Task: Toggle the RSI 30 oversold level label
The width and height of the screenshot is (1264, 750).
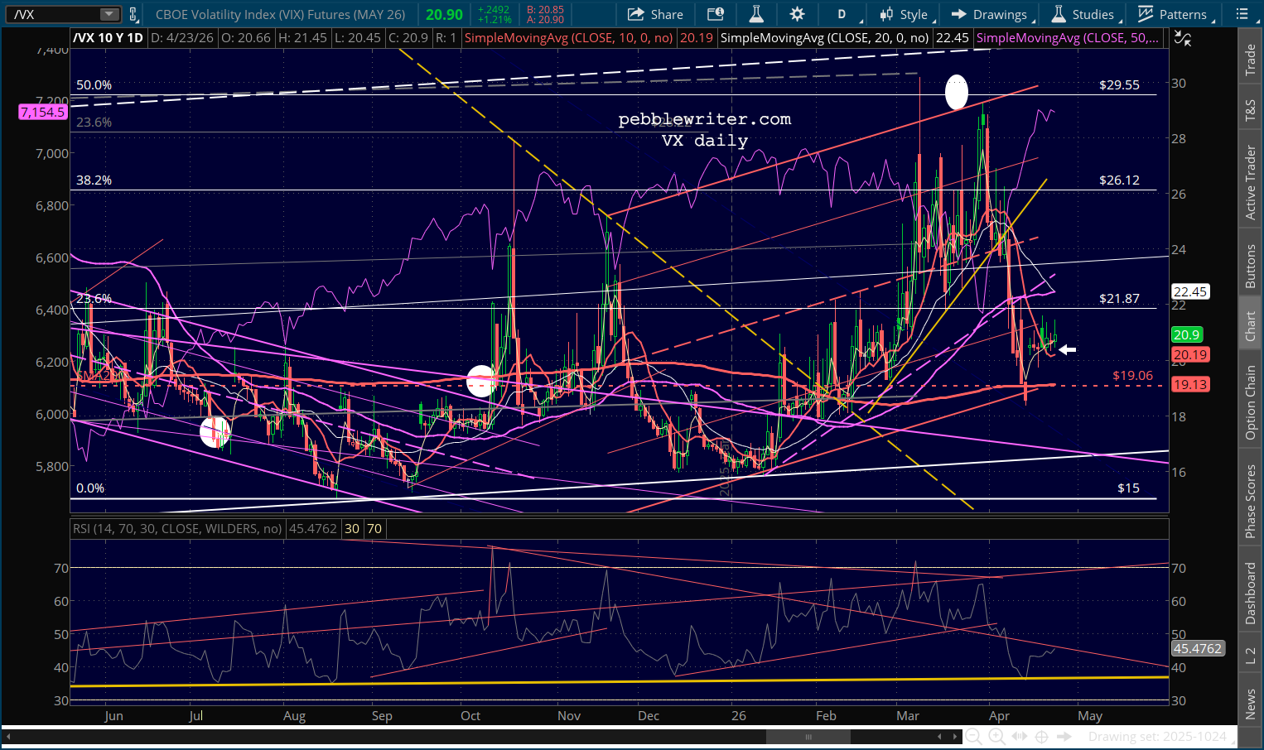Action: tap(352, 529)
